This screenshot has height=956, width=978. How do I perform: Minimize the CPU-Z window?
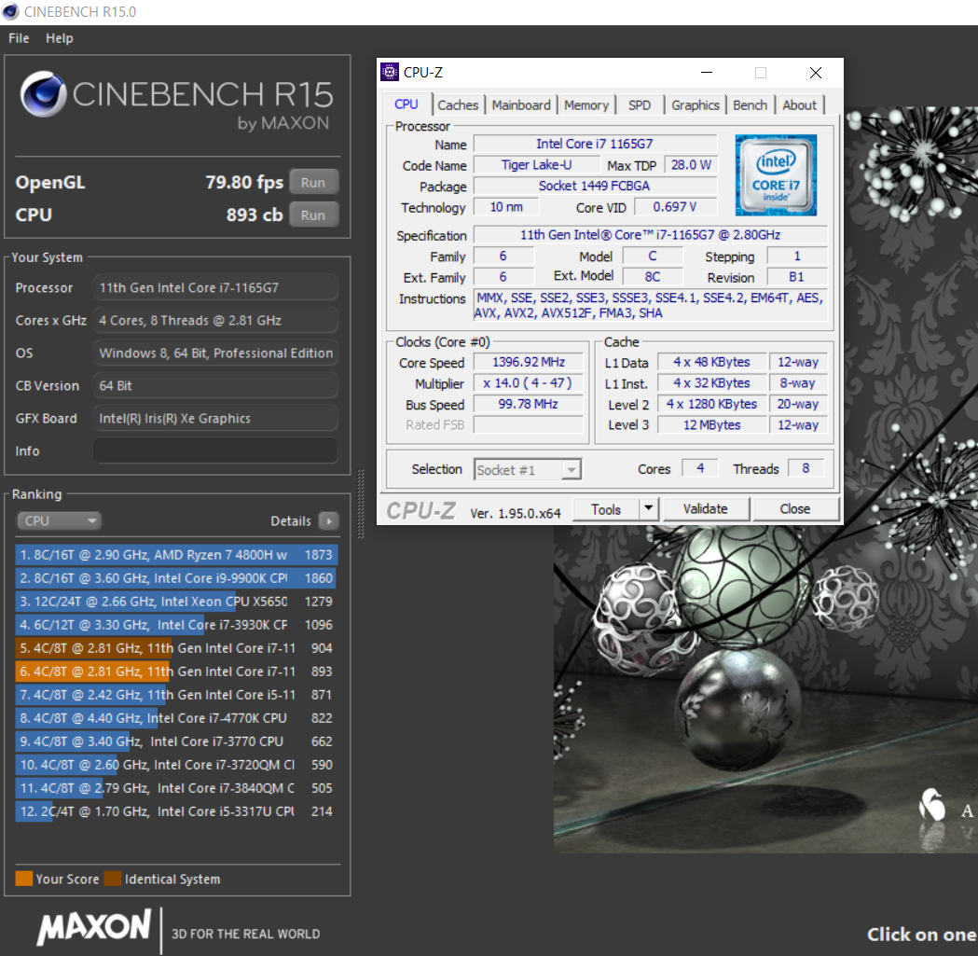pos(707,73)
